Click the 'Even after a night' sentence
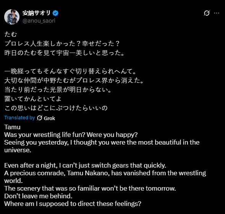Image resolution: width=225 pixels, height=214 pixels. (x=85, y=165)
